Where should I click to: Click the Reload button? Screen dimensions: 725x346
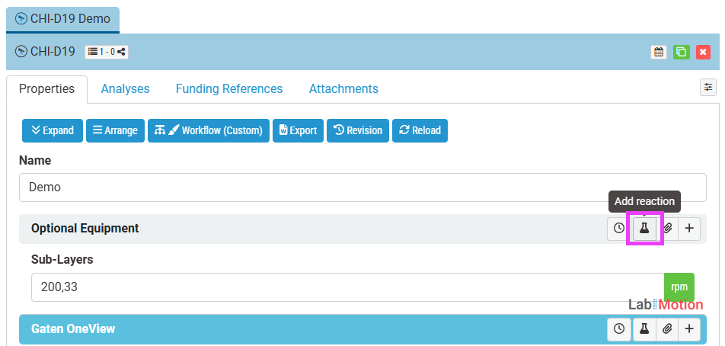click(420, 130)
